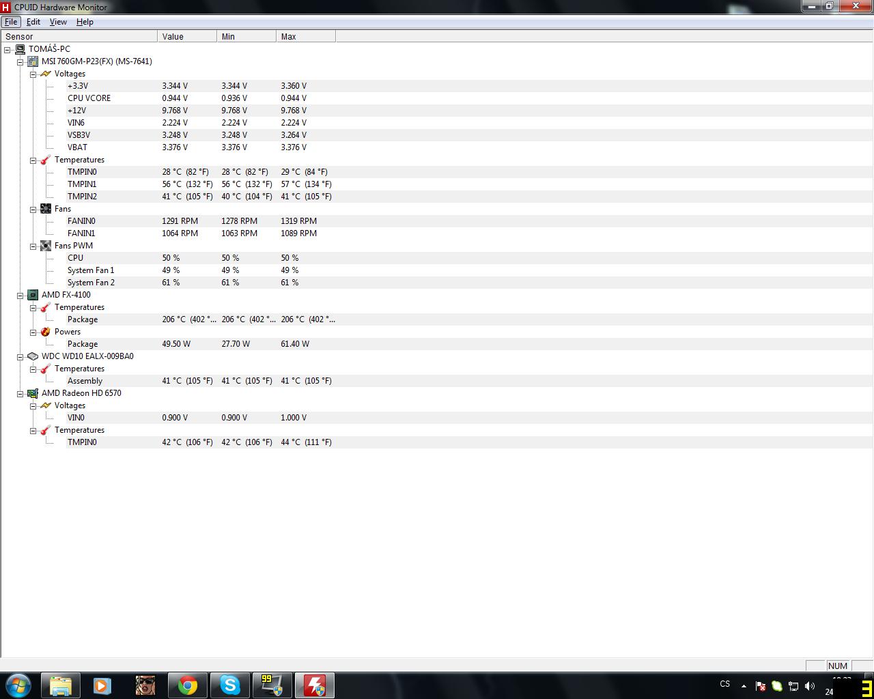Click the computer icon beside TOMÁŠ-PC
The image size is (874, 699).
(x=20, y=49)
